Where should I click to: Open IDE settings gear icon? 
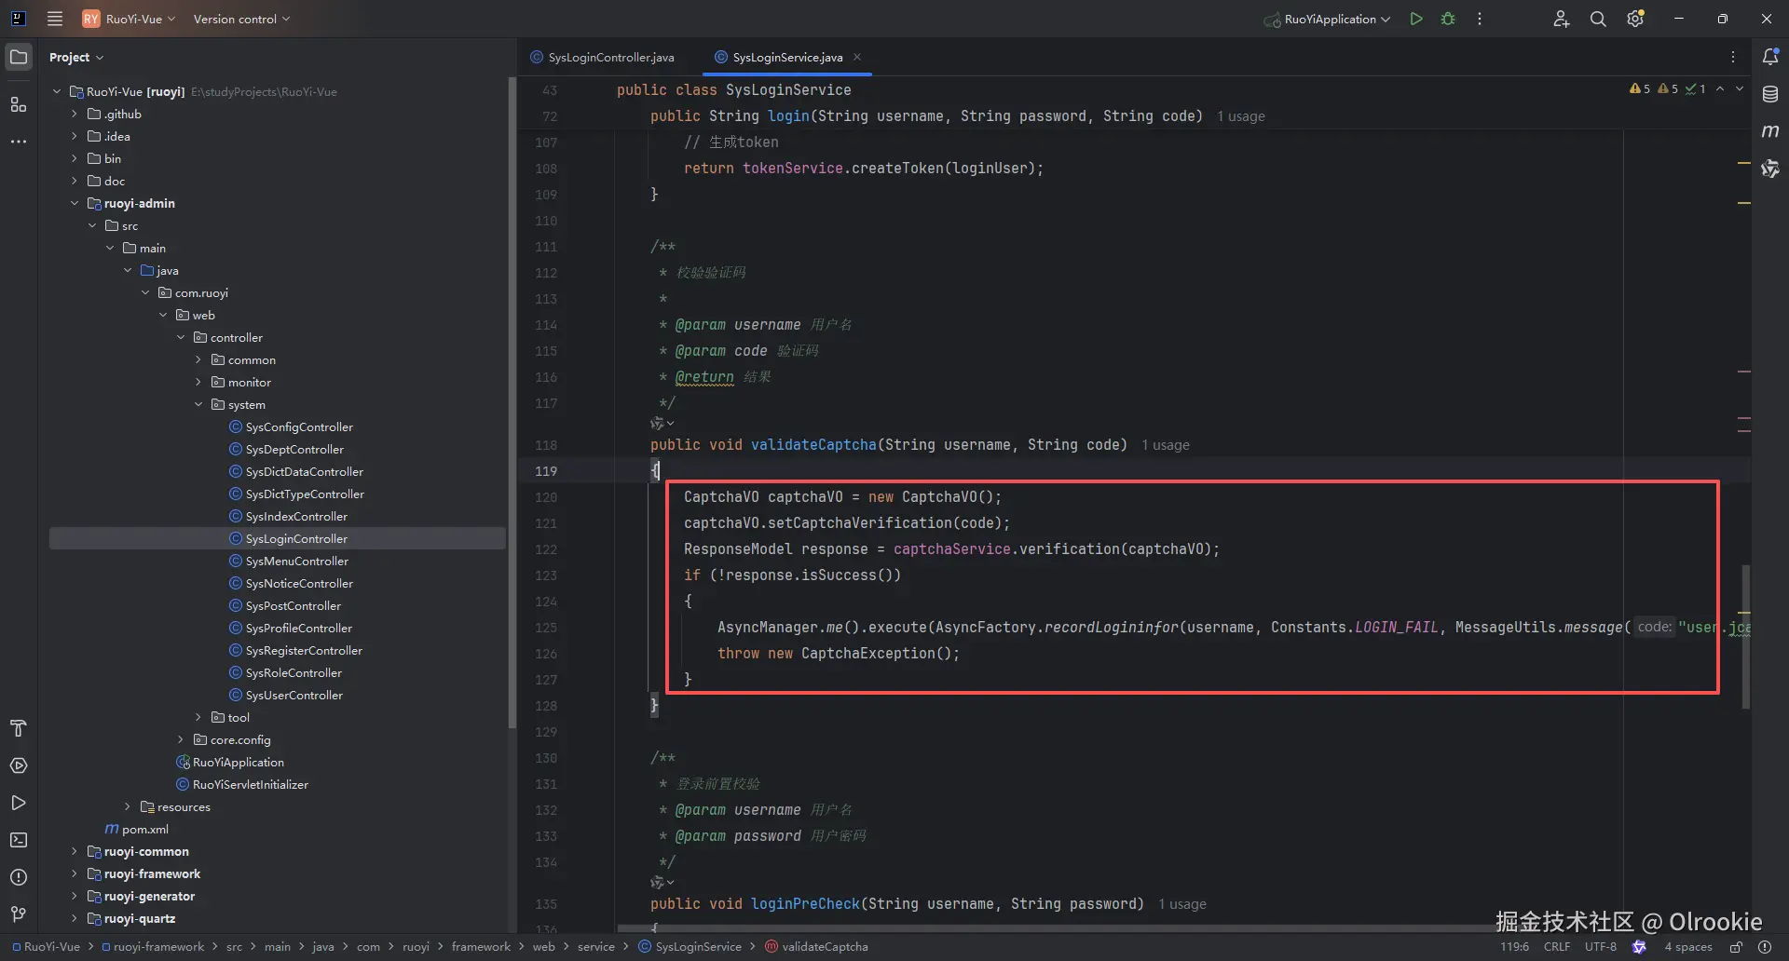tap(1635, 19)
